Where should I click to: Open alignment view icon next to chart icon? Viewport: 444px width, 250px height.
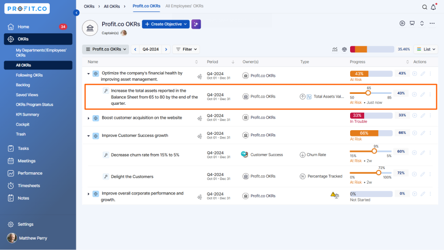(344, 49)
